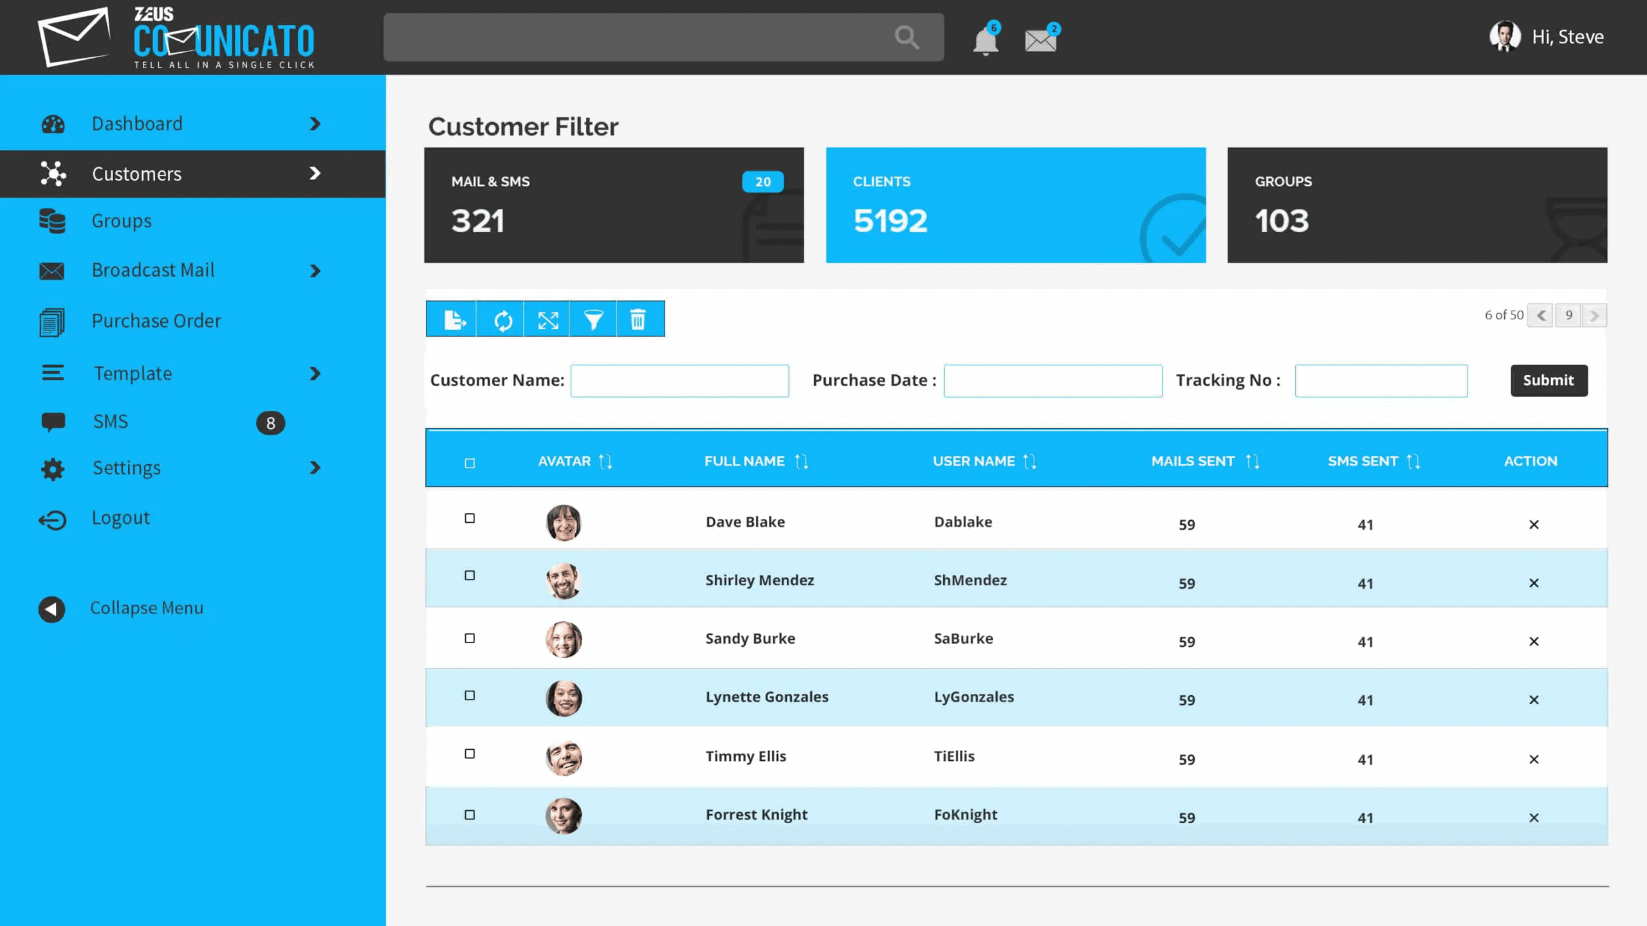Click the refresh icon in toolbar
Viewport: 1647px width, 926px height.
point(502,319)
